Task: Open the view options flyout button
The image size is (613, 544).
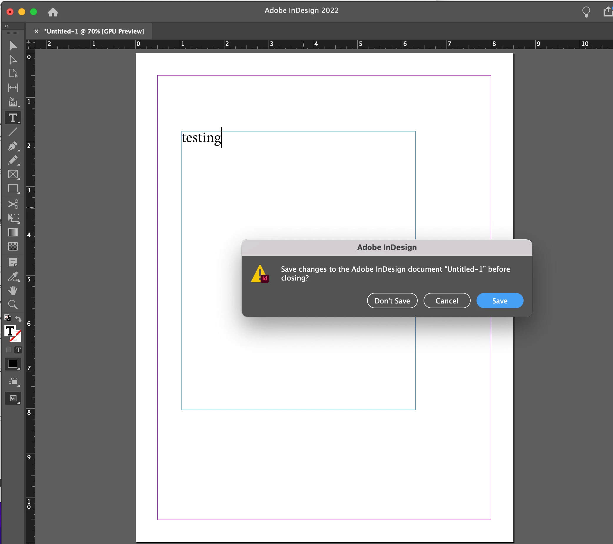Action: pos(13,381)
